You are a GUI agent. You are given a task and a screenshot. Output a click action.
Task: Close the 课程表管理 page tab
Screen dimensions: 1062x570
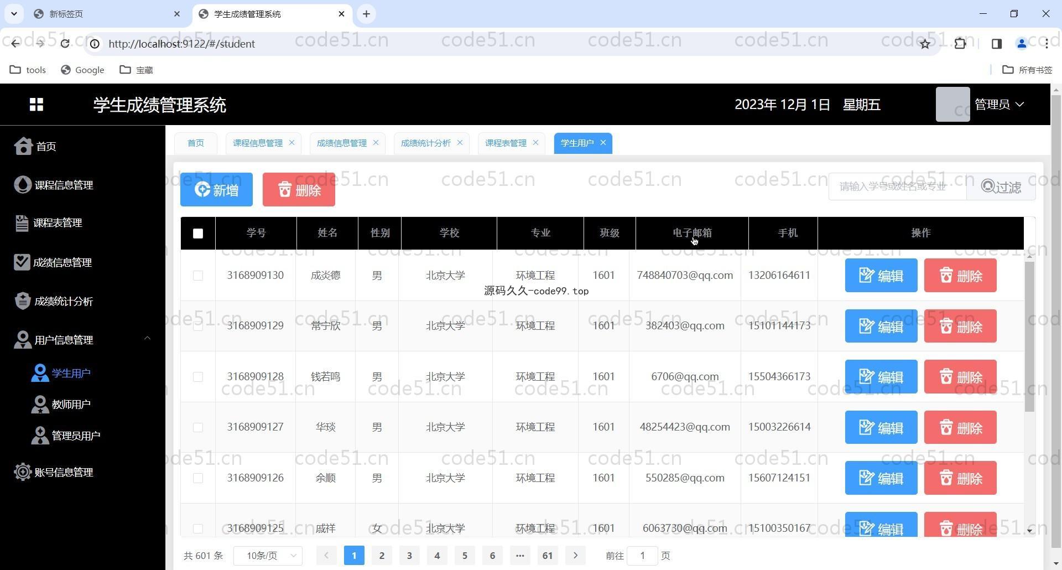point(535,142)
